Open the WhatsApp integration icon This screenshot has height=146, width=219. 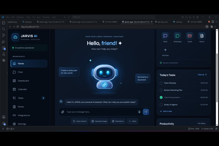click(177, 36)
